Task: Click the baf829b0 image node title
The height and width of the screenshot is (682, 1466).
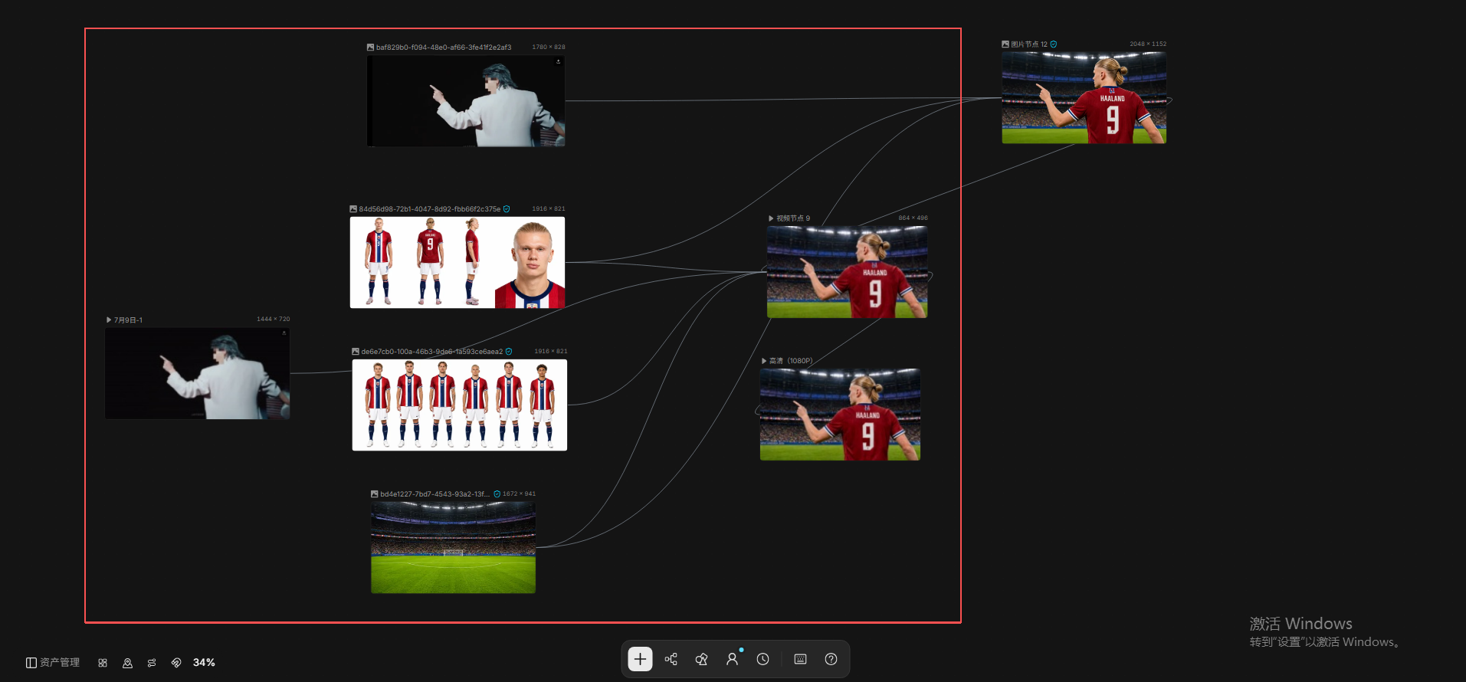Action: click(x=443, y=48)
